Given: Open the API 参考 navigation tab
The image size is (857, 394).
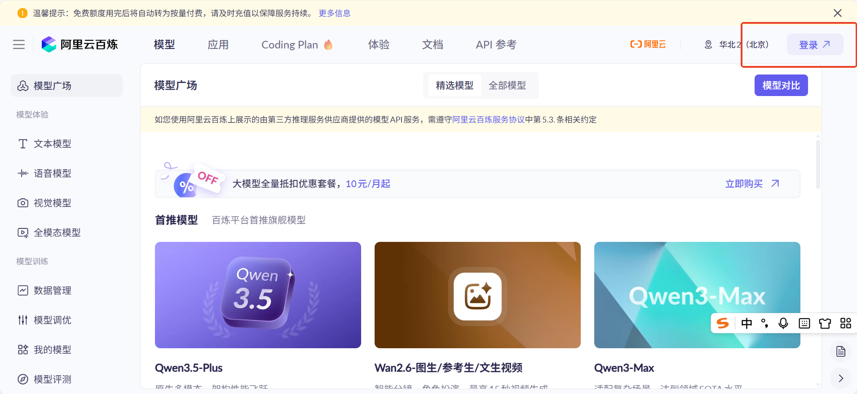Looking at the screenshot, I should click(x=496, y=44).
